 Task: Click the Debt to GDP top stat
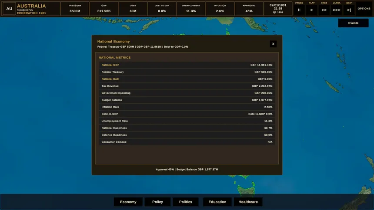[162, 9]
